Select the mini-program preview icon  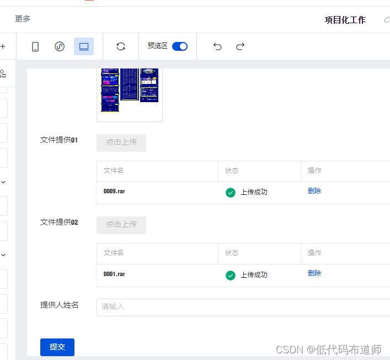[x=60, y=46]
